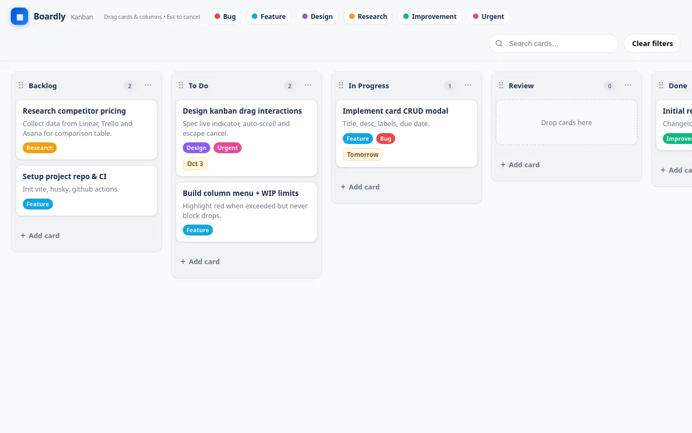Click Feature tag on Implement card CRUD card
This screenshot has width=692, height=433.
click(x=358, y=139)
